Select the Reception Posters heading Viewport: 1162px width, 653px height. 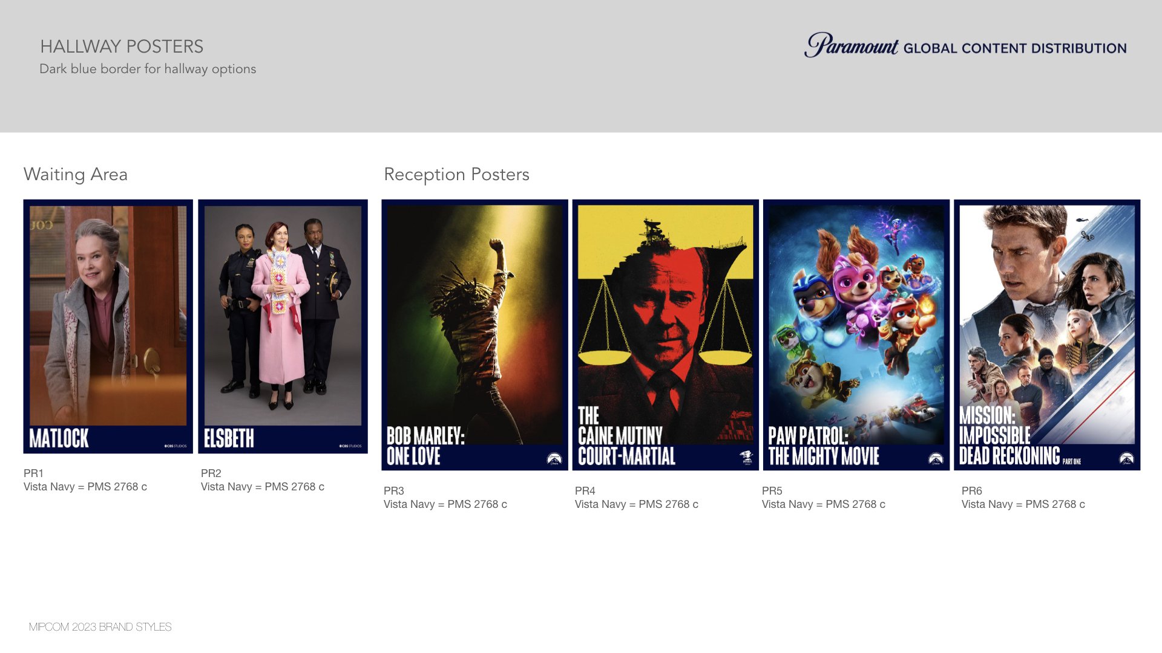tap(457, 174)
